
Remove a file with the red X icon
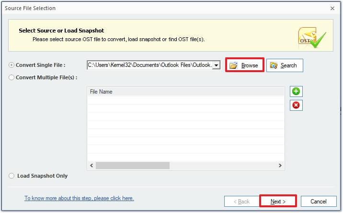click(x=296, y=105)
